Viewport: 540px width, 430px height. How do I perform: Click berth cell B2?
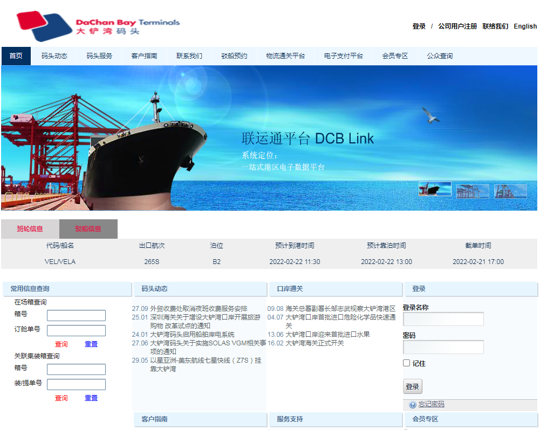pyautogui.click(x=217, y=262)
